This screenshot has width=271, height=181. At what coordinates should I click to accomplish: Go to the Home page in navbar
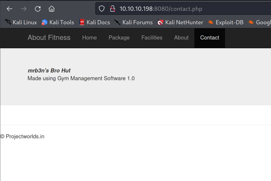click(x=89, y=38)
